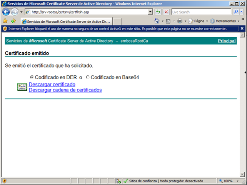Click the Live Search magnifier icon
Image resolution: width=247 pixels, height=185 pixels.
235,12
